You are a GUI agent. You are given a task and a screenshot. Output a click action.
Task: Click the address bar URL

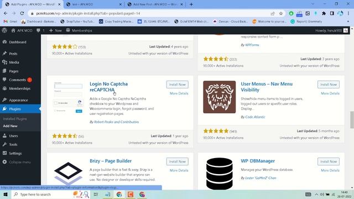coord(88,13)
